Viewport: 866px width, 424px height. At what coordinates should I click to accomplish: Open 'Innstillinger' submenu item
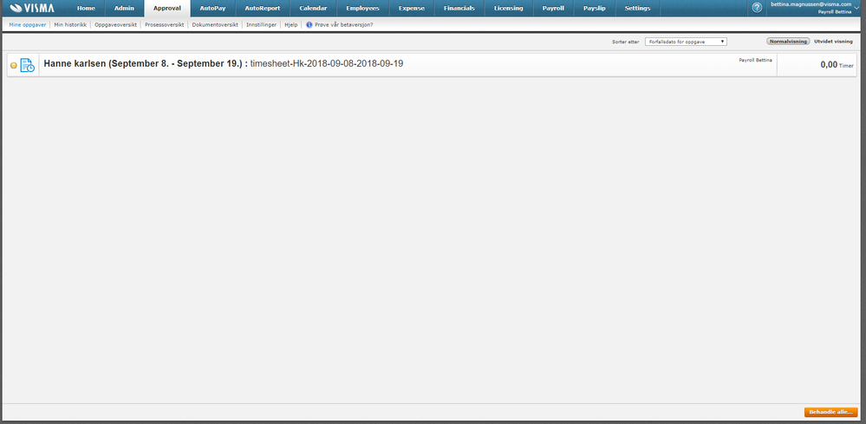tap(261, 25)
